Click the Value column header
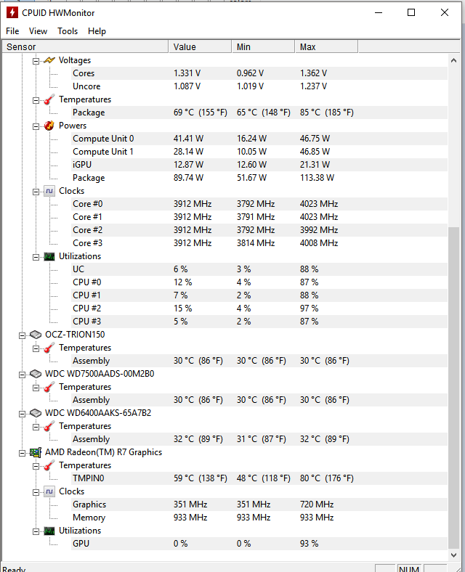Image resolution: width=465 pixels, height=572 pixels. click(x=200, y=46)
